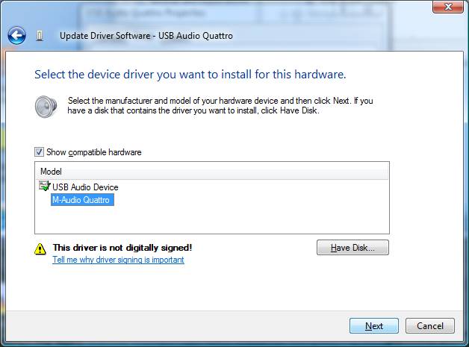This screenshot has width=469, height=347.
Task: Click the speaker hardware icon
Action: point(46,106)
